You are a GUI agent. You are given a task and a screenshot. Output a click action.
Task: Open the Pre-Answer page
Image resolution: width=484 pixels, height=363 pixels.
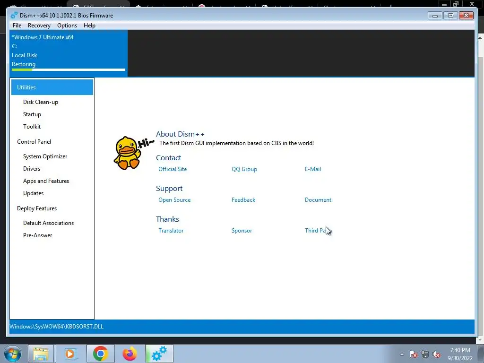(37, 235)
